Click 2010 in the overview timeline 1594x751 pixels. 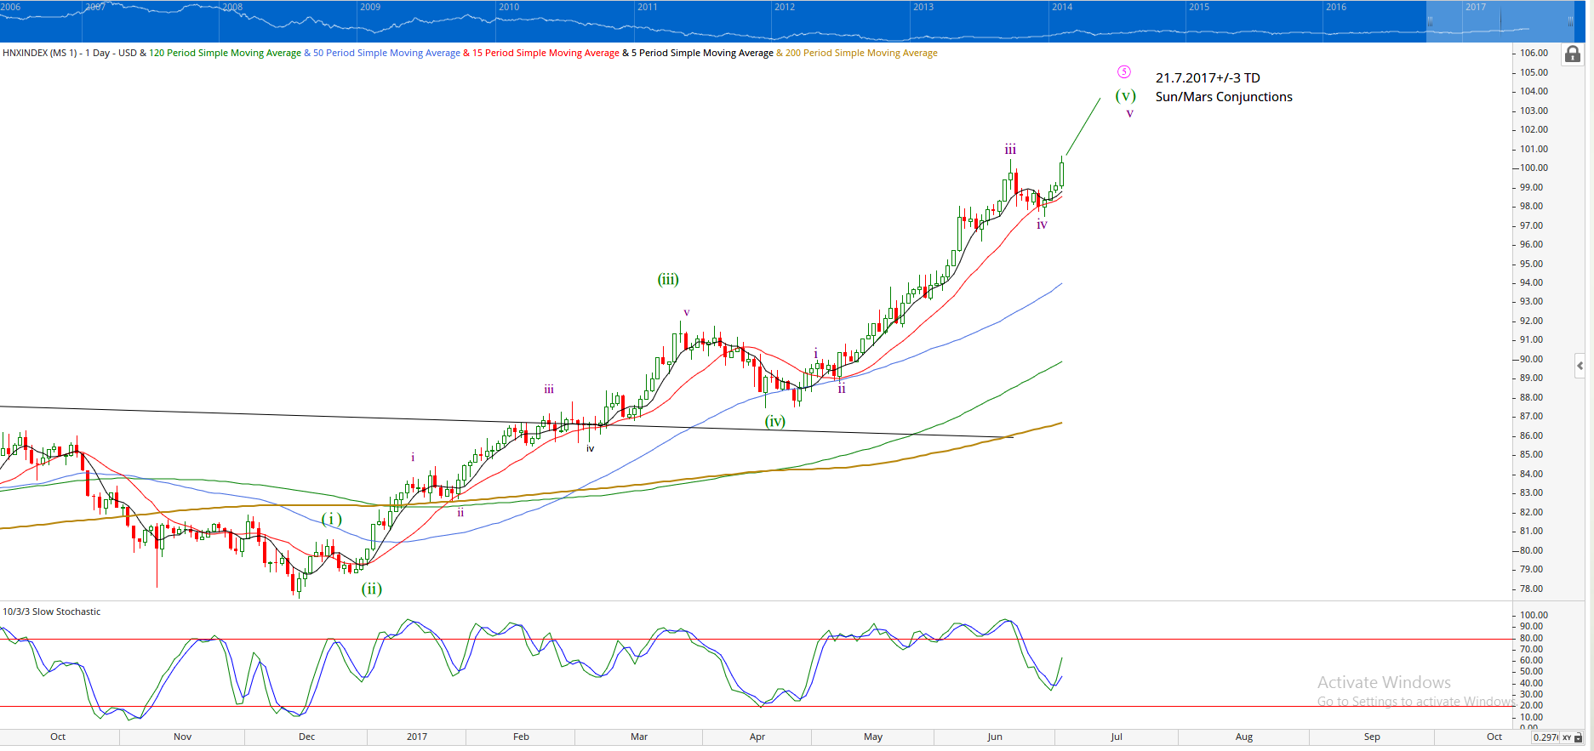click(509, 7)
